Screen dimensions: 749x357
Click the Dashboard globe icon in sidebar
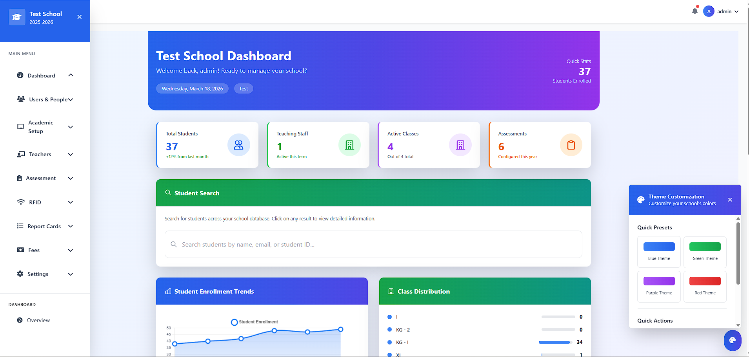click(x=20, y=75)
